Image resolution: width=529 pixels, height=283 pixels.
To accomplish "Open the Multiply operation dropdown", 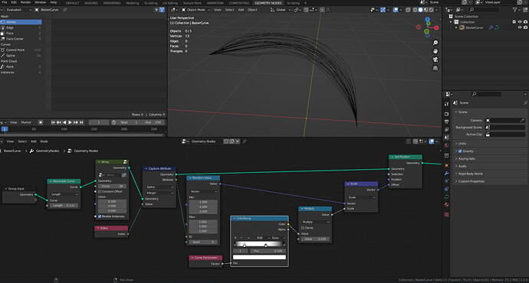I will 315,222.
